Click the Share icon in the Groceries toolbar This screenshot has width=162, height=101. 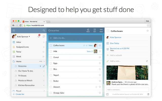click(88, 30)
